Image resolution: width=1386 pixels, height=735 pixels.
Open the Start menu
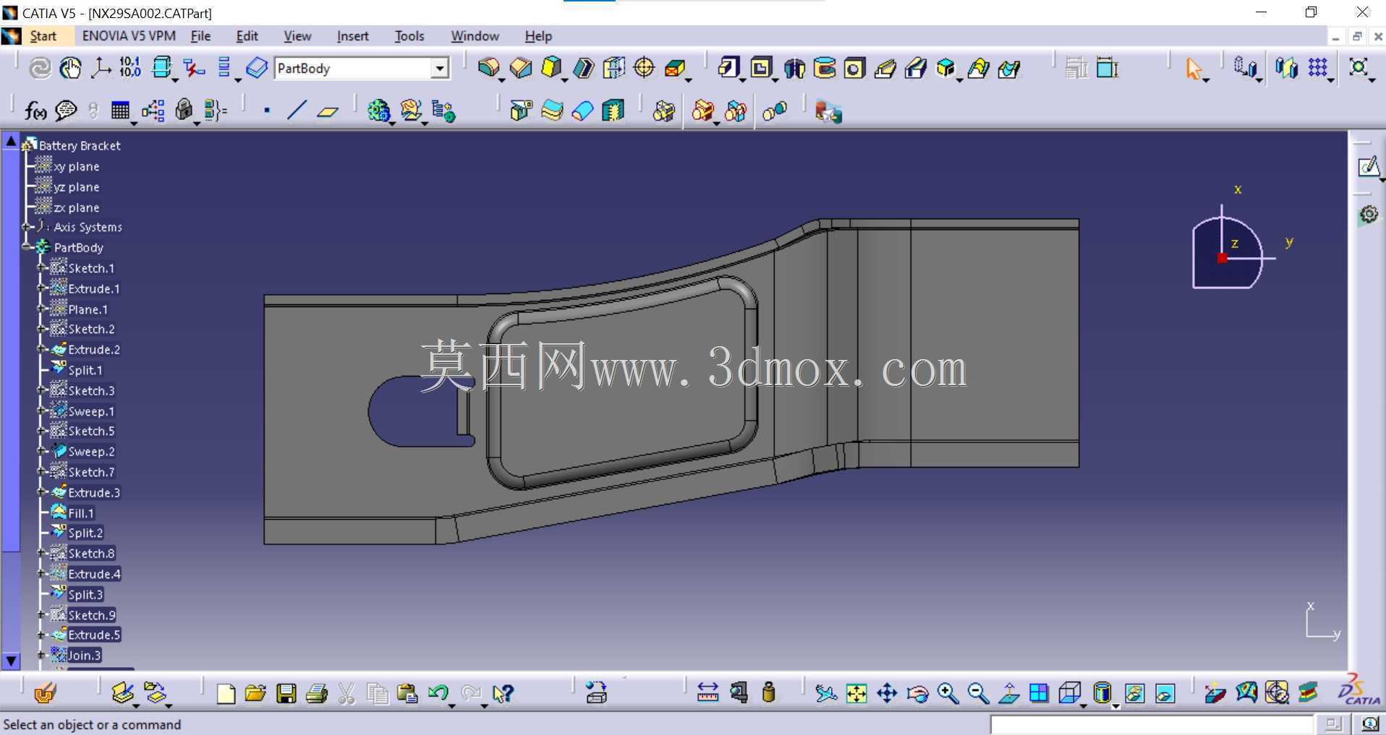coord(43,36)
